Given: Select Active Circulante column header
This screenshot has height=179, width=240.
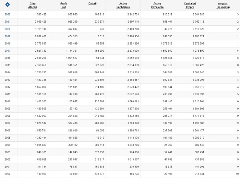Looking at the screenshot, I should pos(157,5).
